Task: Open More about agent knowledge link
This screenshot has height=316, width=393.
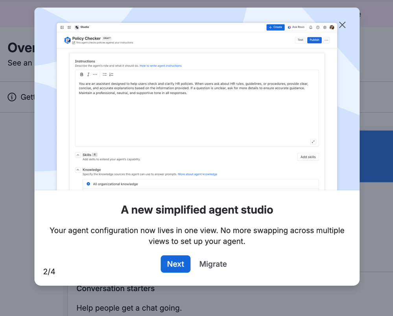Action: pyautogui.click(x=197, y=174)
